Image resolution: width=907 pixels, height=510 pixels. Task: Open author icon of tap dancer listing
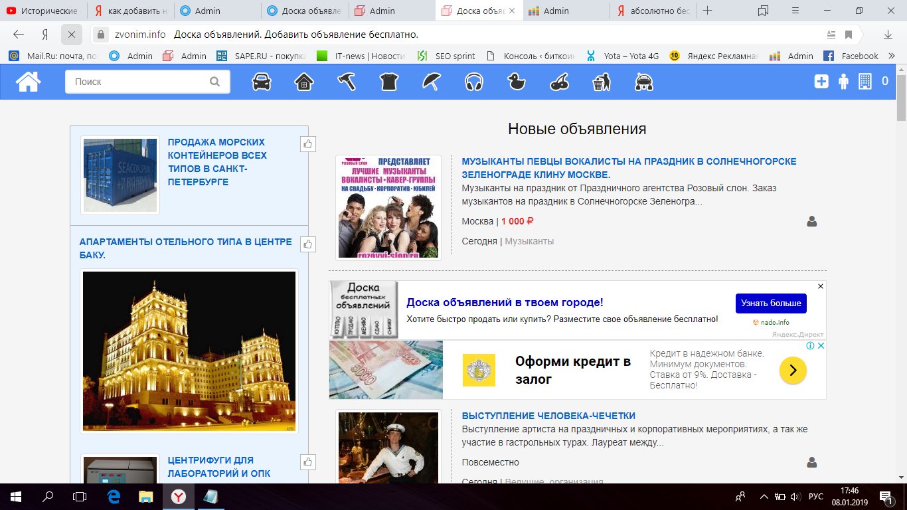pyautogui.click(x=811, y=462)
